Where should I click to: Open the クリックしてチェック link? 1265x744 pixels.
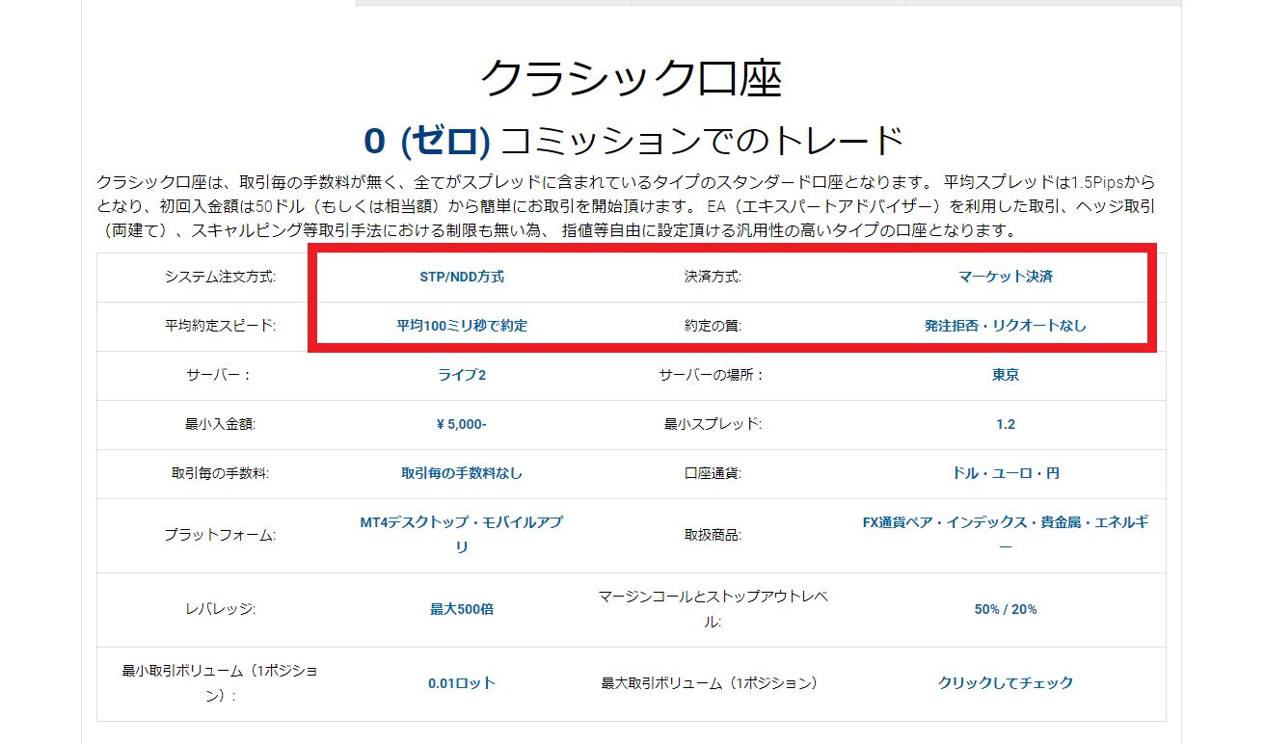pos(1006,682)
